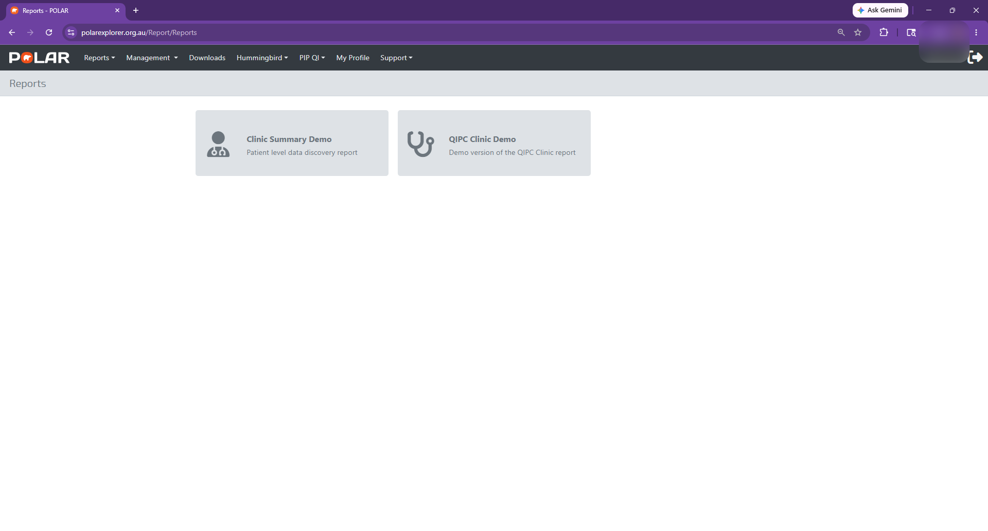Click the doctor icon on Clinic Summary card
This screenshot has width=988, height=531.
[218, 144]
